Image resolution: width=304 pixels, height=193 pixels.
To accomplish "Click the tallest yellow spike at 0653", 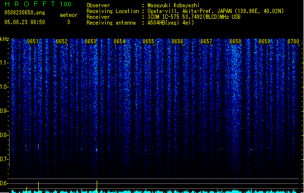I will (x=97, y=187).
